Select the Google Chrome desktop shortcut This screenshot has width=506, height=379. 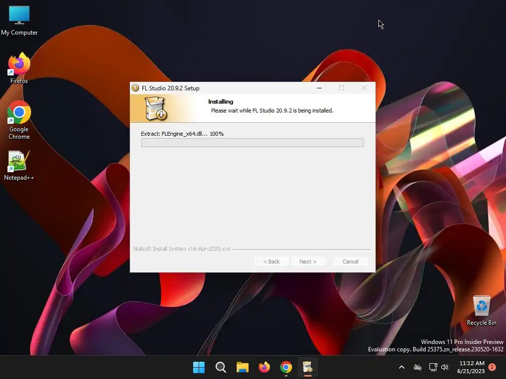point(19,120)
